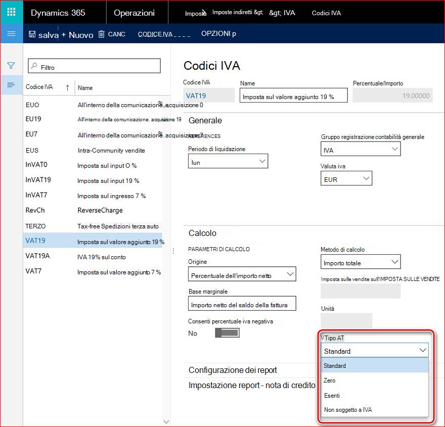Collapse the Tipo AT Standard dropdown
This screenshot has width=445, height=427.
click(x=374, y=350)
